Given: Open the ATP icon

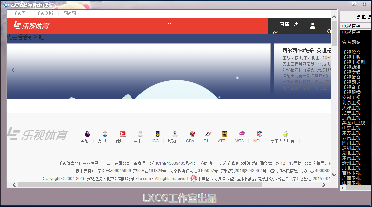Looking at the screenshot, I should (x=224, y=134).
